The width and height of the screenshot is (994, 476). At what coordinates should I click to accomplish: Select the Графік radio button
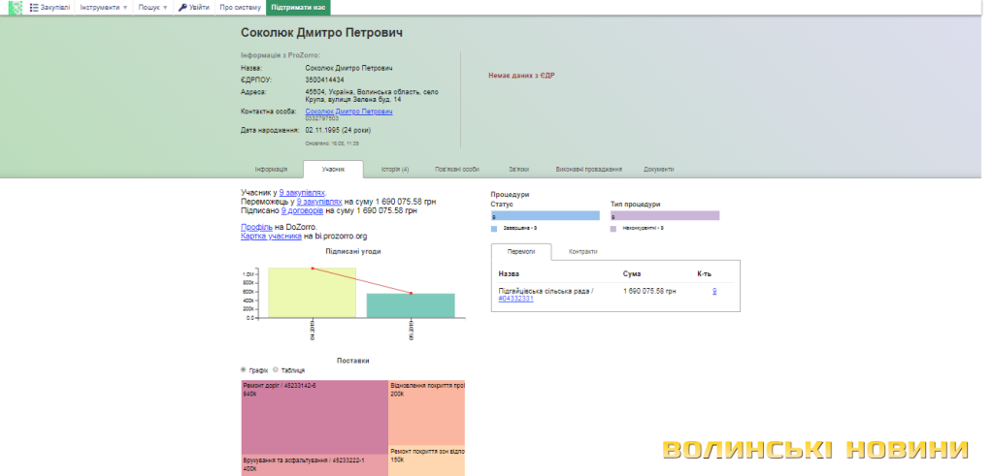pyautogui.click(x=244, y=369)
